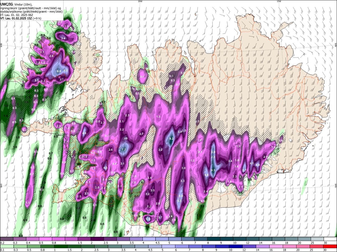Click the 4.8 precipitation value on the map
This screenshot has height=252, width=337.
tap(207, 175)
